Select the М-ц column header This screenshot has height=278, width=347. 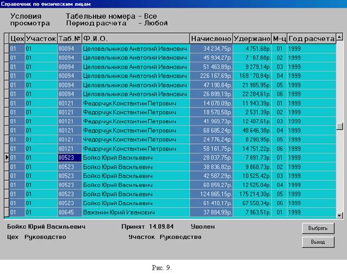280,39
